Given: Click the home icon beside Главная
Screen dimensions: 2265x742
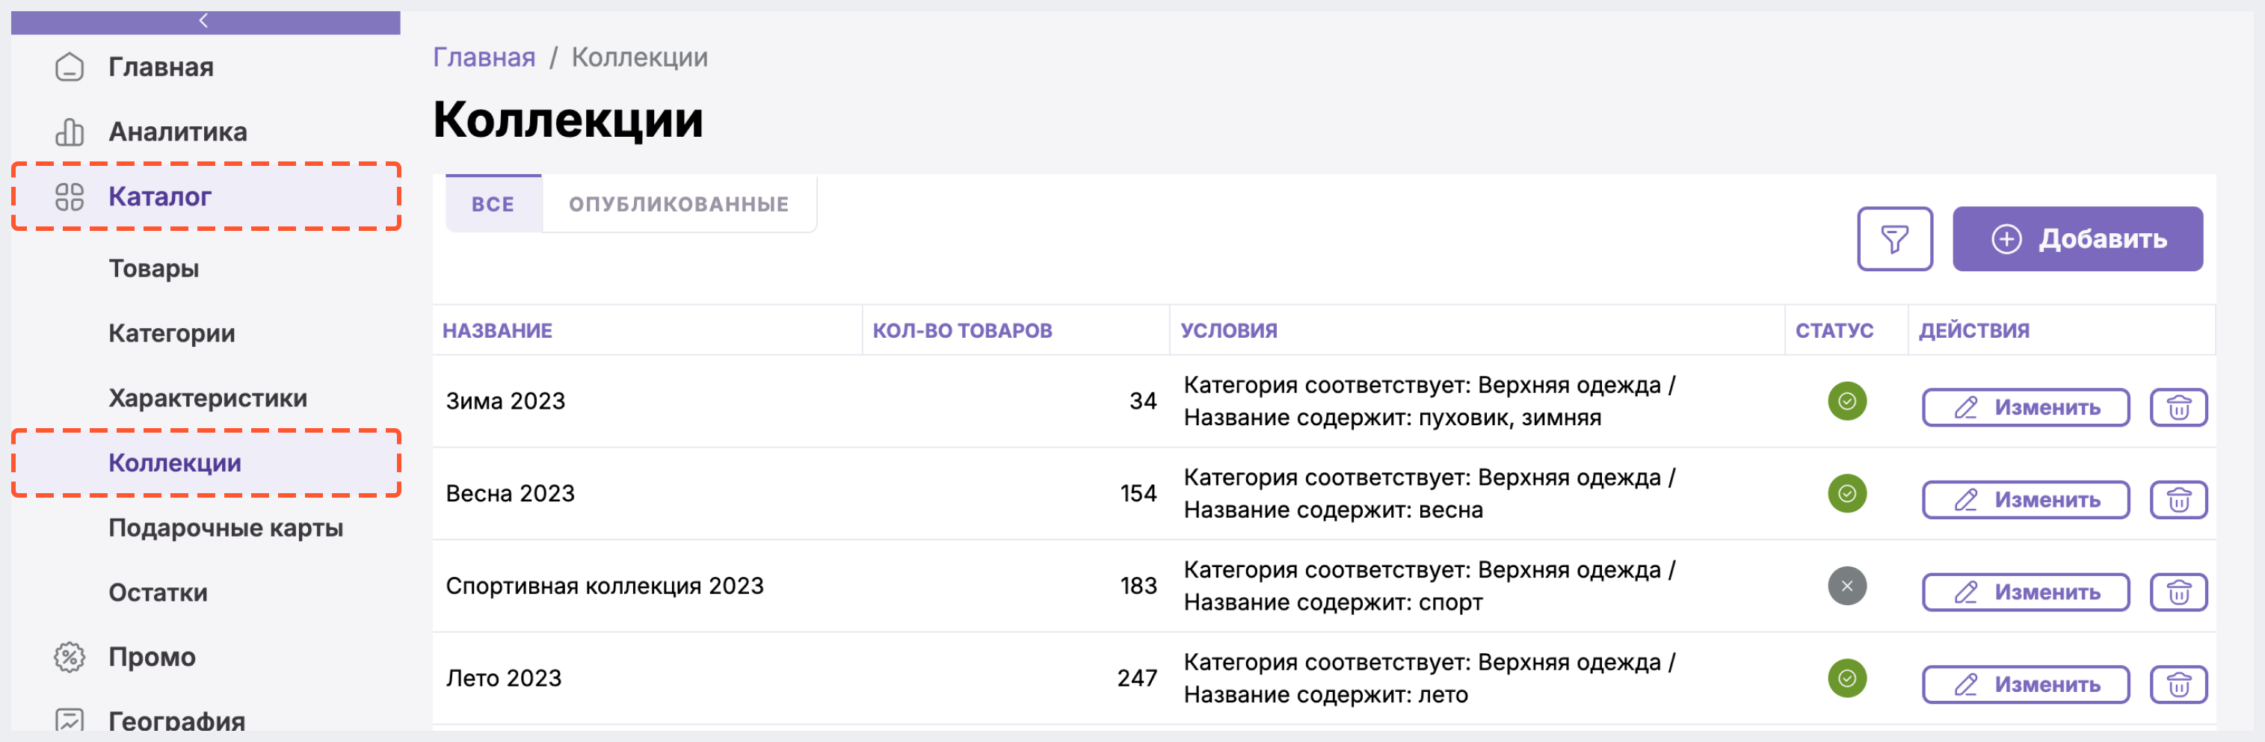Looking at the screenshot, I should (x=70, y=67).
